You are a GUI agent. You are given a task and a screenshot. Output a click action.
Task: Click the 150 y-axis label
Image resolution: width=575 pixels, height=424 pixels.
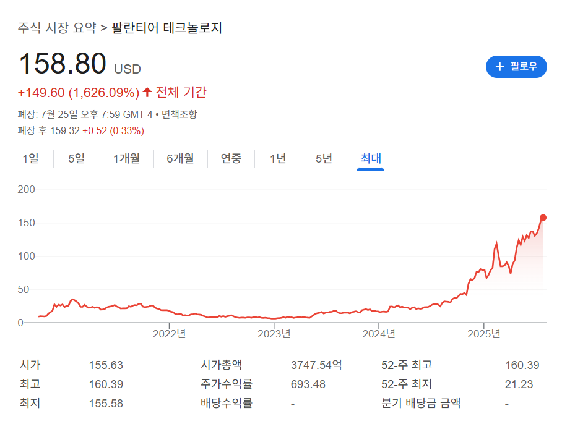(x=27, y=223)
